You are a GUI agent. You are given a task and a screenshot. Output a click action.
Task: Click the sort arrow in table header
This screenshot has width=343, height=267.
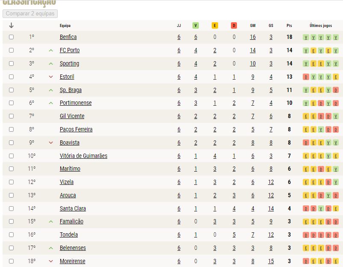11,25
